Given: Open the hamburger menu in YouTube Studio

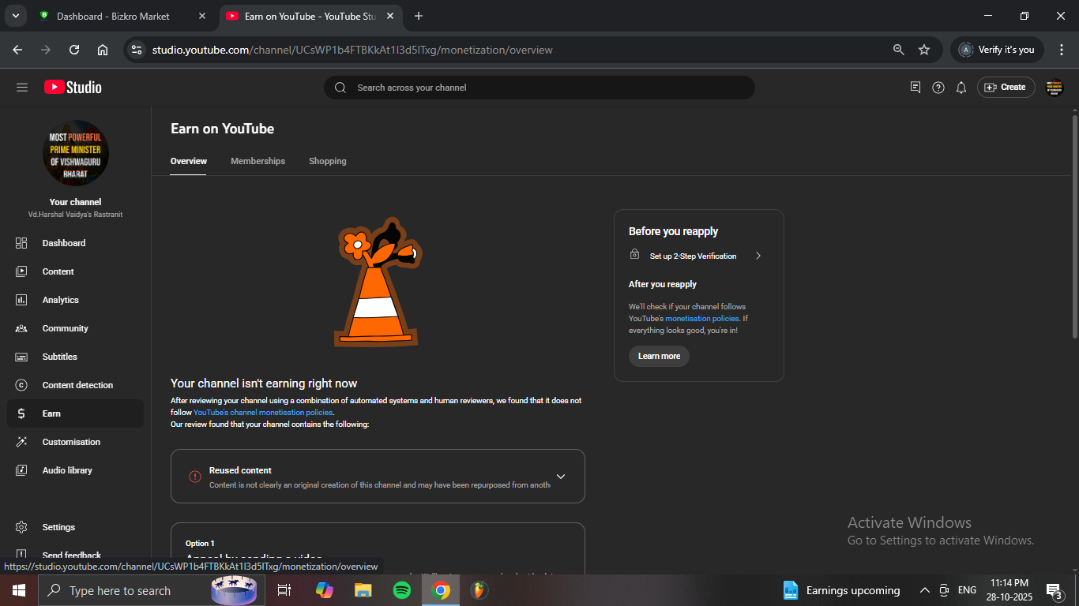Looking at the screenshot, I should click(22, 88).
